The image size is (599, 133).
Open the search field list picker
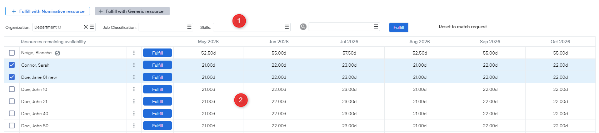pyautogui.click(x=376, y=27)
